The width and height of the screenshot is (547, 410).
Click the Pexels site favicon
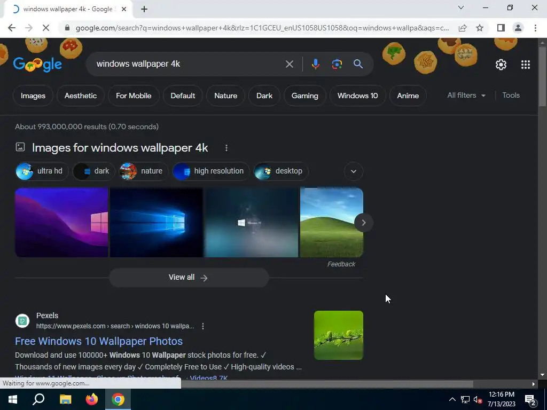22,321
